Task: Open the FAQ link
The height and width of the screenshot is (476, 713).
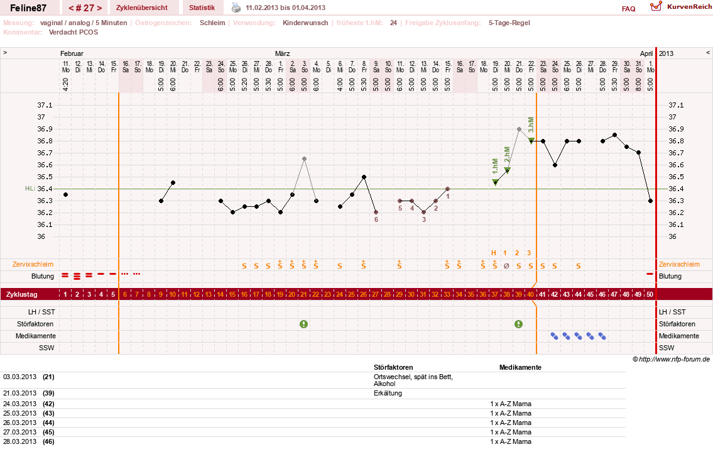Action: click(628, 9)
